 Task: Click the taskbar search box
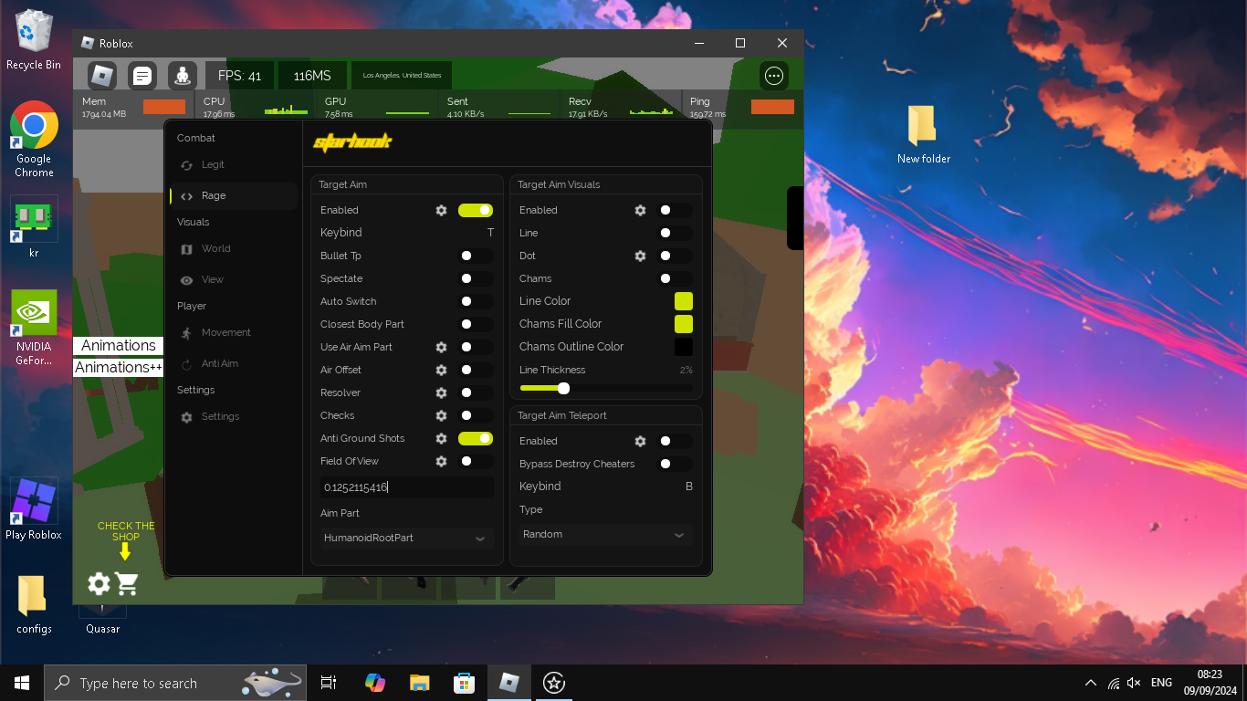177,683
